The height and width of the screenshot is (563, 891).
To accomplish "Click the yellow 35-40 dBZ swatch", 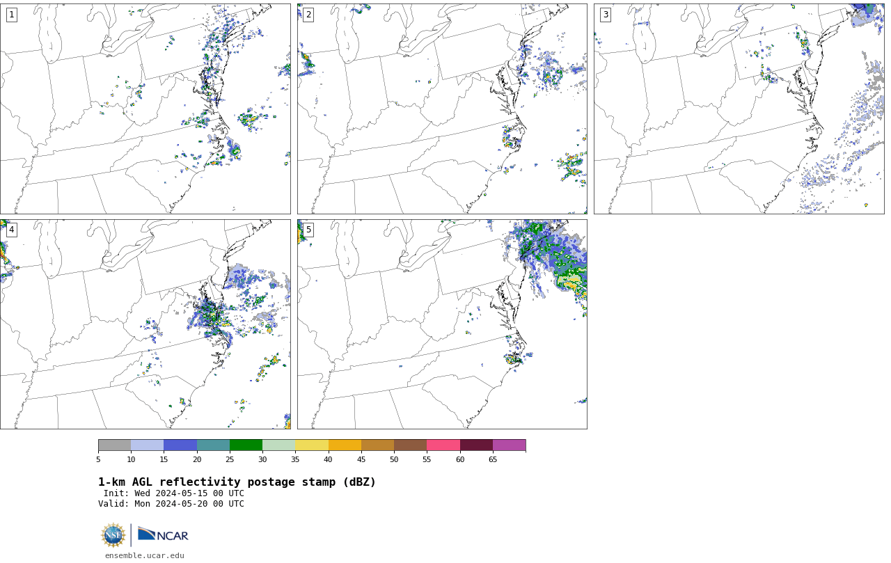I will tap(312, 445).
